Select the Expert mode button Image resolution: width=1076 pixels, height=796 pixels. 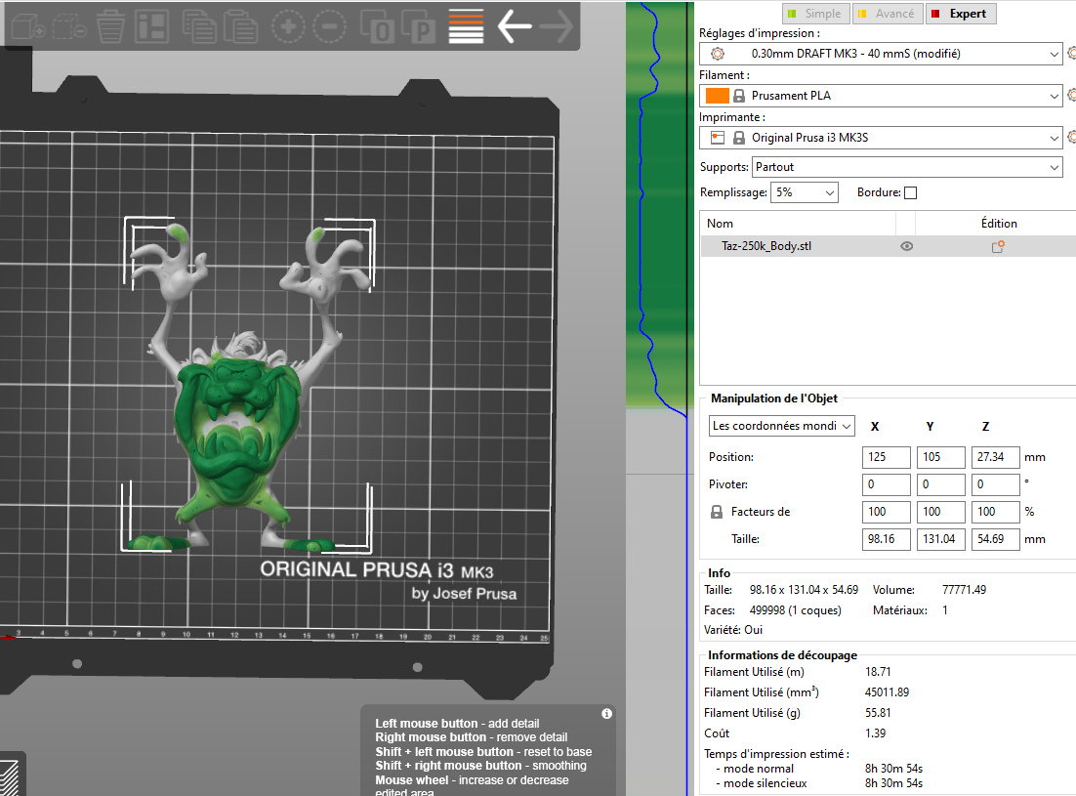(959, 14)
